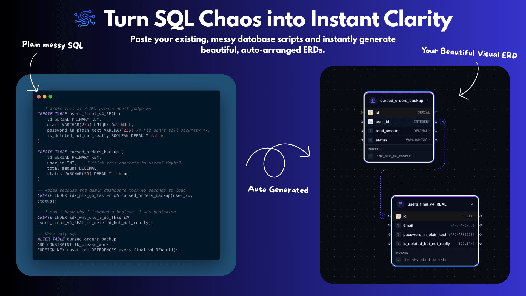Click the right connector handle of the status row
Screen dimensions: 526x296
(436, 140)
